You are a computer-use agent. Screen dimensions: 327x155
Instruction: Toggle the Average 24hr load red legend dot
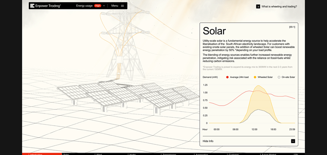click(x=227, y=77)
